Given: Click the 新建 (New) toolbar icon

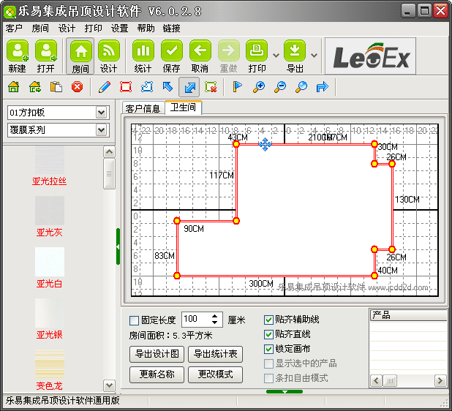Looking at the screenshot, I should (x=18, y=52).
